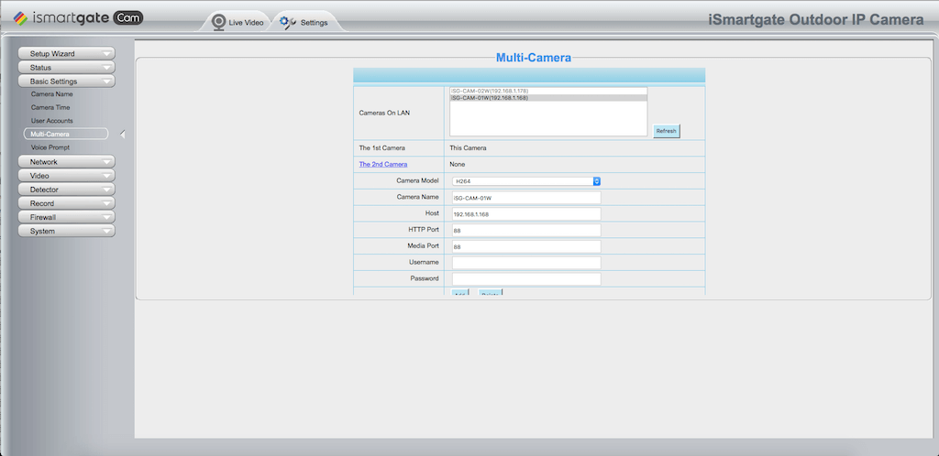This screenshot has width=939, height=456.
Task: Click the ismartgate Cam logo
Action: (x=78, y=18)
